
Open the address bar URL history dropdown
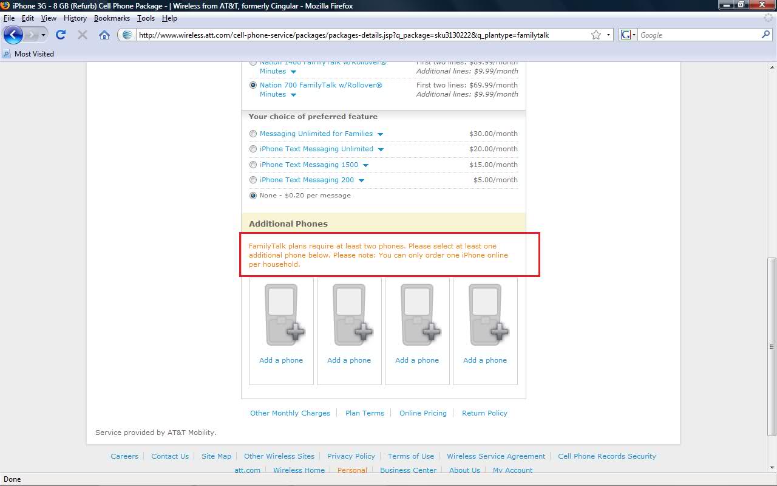coord(608,35)
